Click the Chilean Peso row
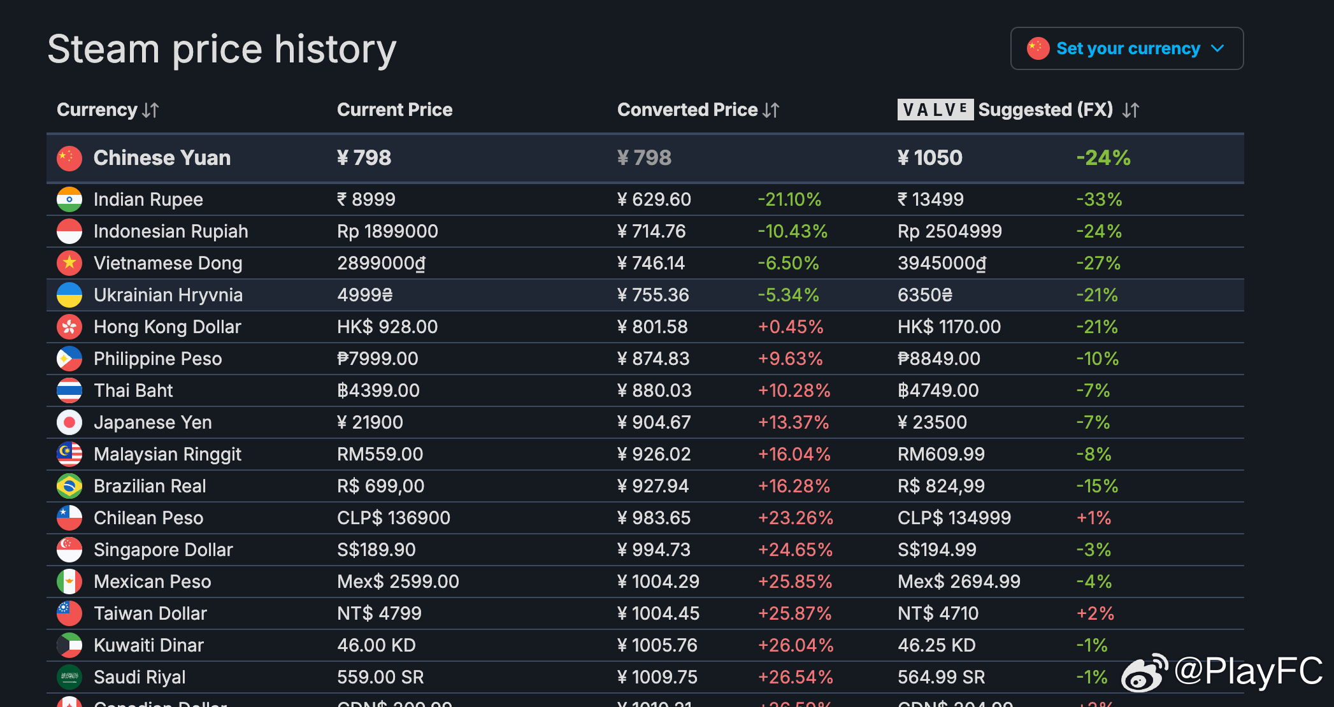 [645, 518]
